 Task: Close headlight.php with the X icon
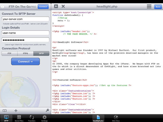[x=63, y=6]
